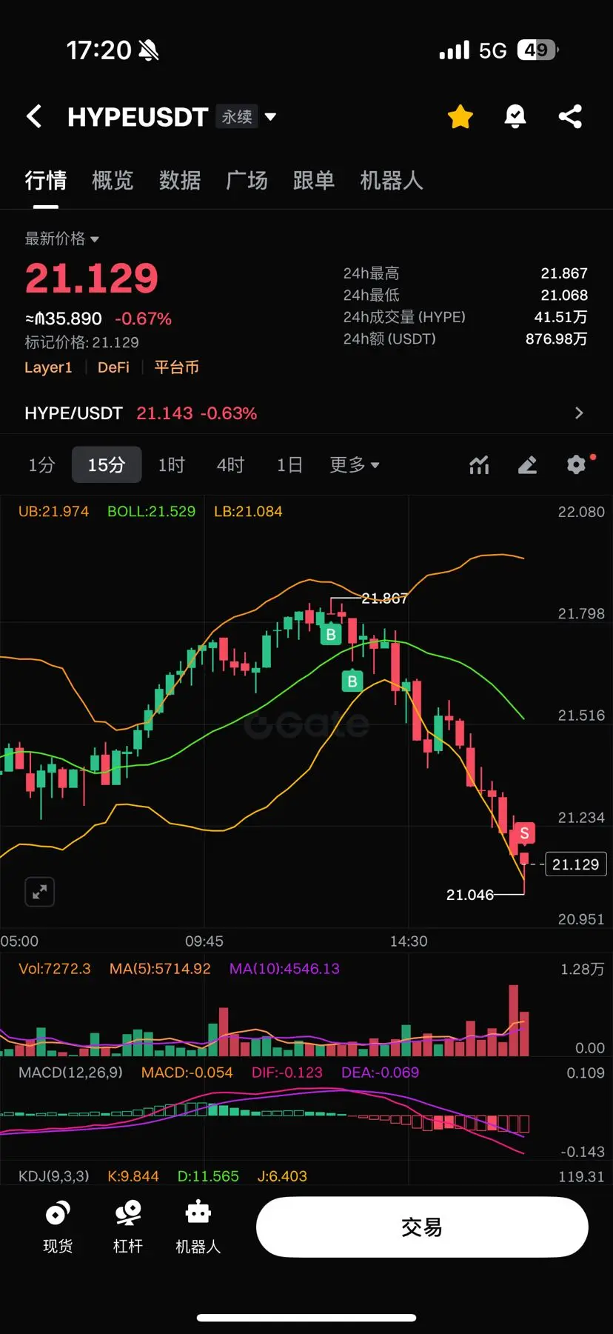
Task: Tap the KDJ(9,3,3) indicator label
Action: click(x=53, y=1176)
